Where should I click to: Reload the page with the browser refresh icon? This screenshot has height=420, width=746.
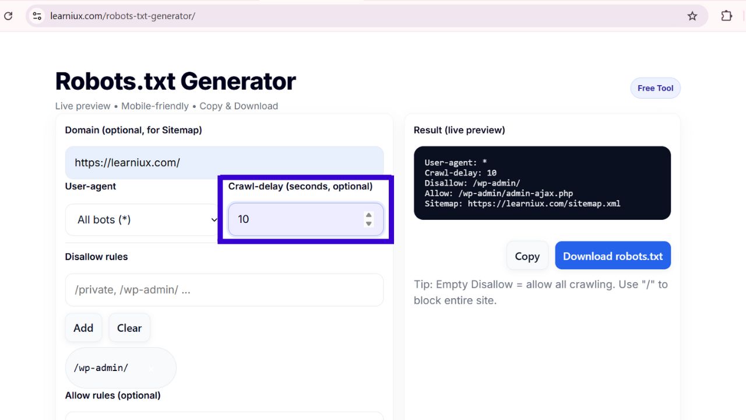(8, 16)
